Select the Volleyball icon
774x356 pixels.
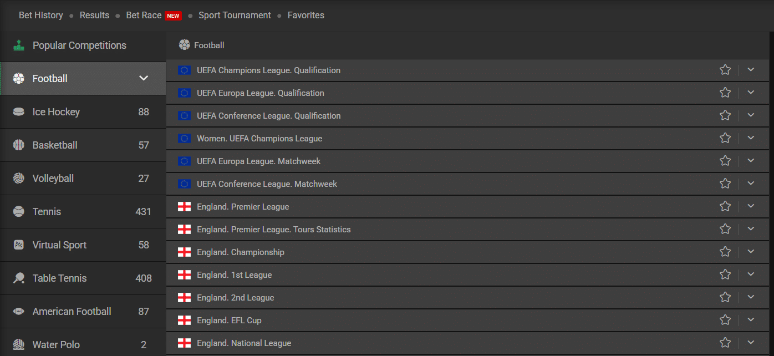18,178
